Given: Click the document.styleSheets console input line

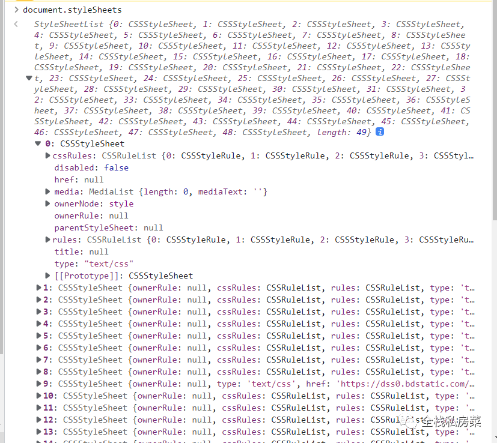Looking at the screenshot, I should coord(72,10).
